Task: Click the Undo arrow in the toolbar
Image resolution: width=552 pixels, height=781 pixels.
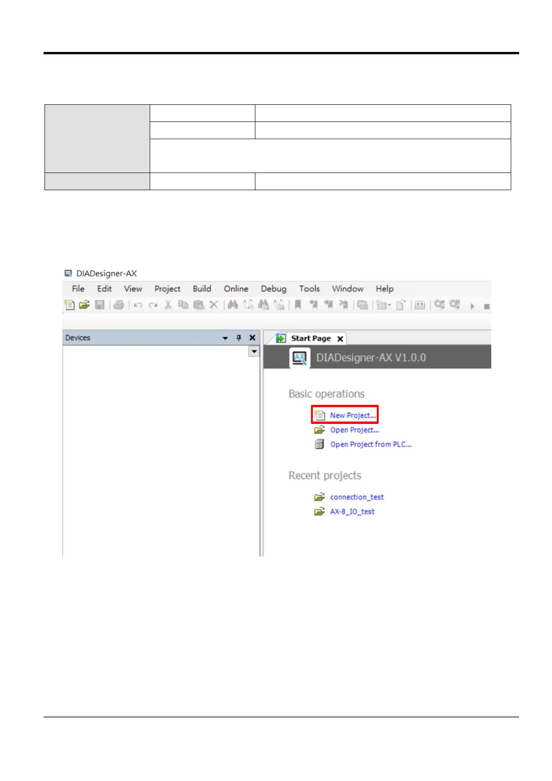Action: point(138,305)
